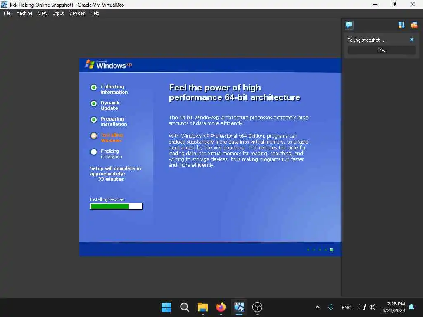
Task: Click the Finalizing installation step indicator
Action: pos(94,152)
